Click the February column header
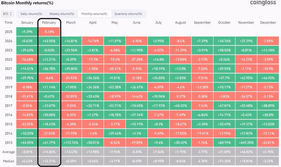The image size is (281, 167). [x=49, y=22]
